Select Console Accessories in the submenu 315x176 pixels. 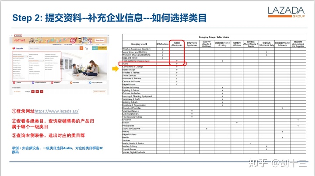(34, 61)
